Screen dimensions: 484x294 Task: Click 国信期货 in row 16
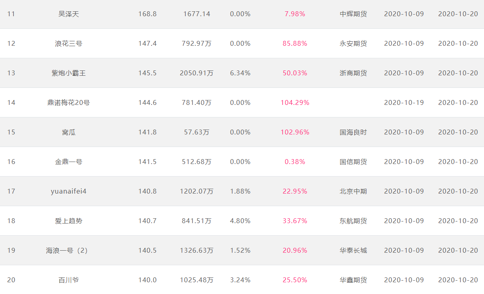click(353, 162)
